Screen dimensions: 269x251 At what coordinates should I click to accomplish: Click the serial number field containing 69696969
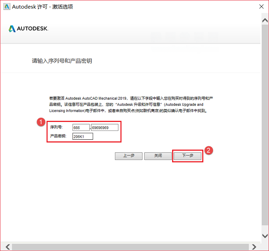pyautogui.click(x=105, y=127)
